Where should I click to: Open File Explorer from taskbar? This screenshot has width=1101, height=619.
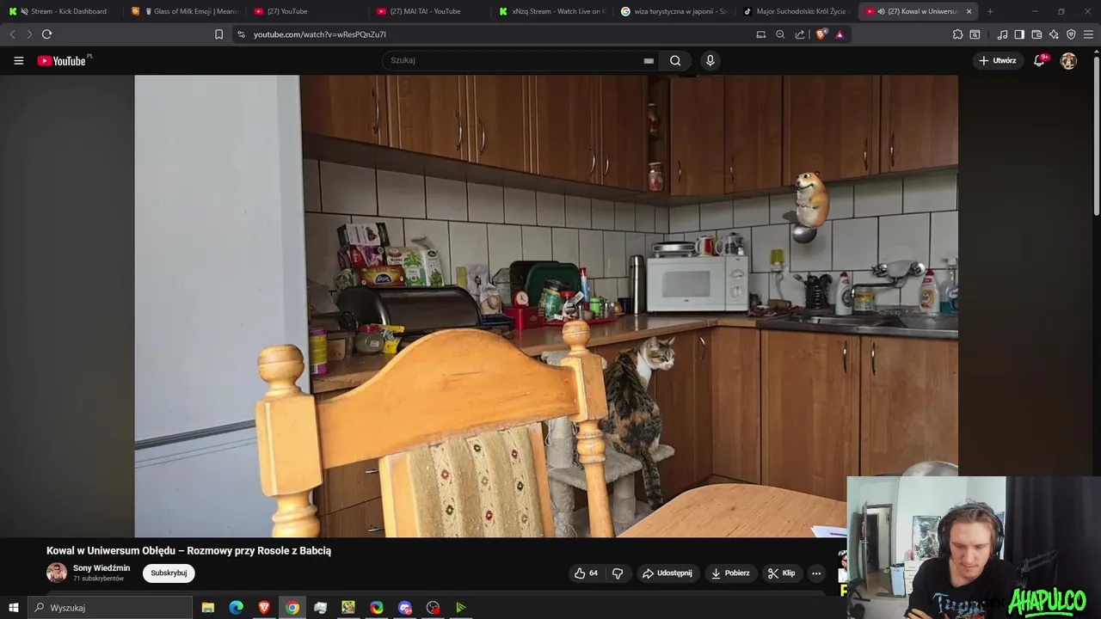pyautogui.click(x=208, y=608)
